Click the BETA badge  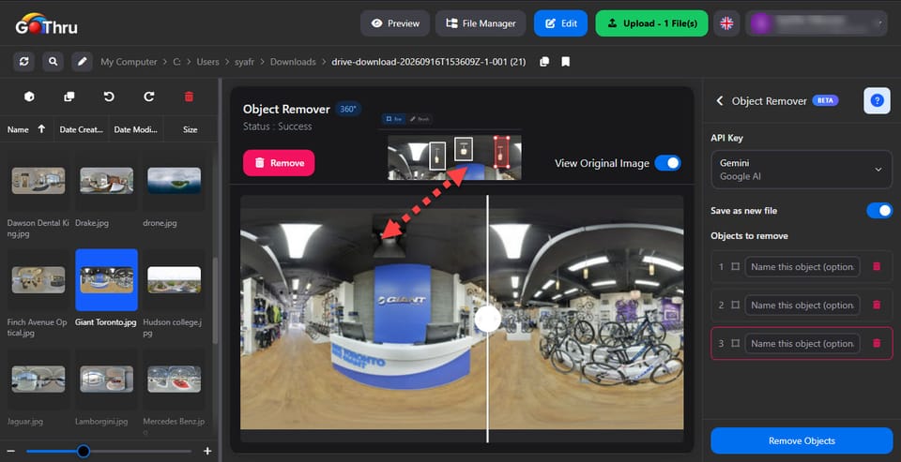[x=825, y=100]
